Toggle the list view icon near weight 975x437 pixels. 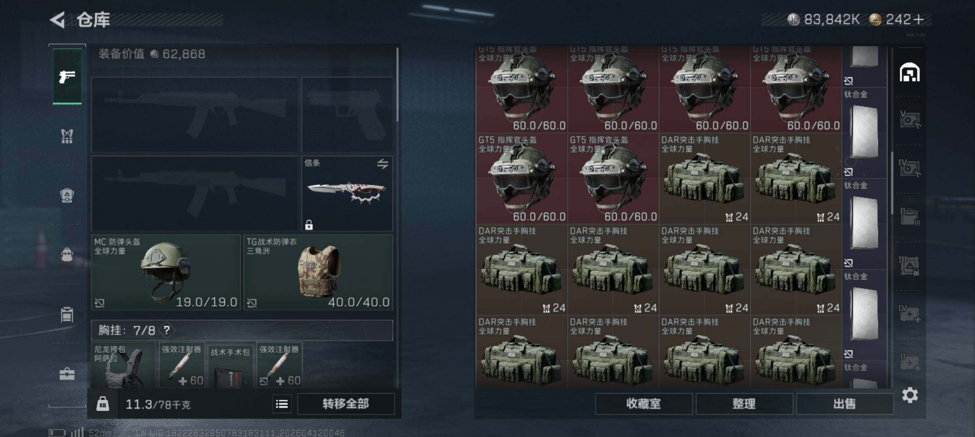click(282, 404)
